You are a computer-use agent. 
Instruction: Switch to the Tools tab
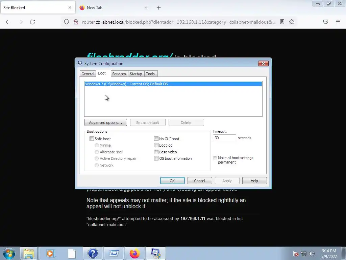click(150, 74)
